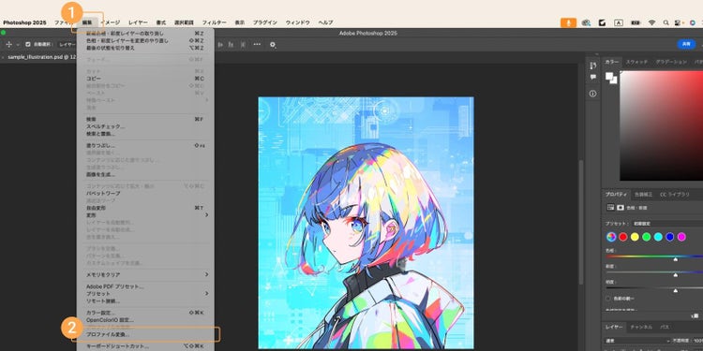
Task: Choose カラー設定... menu item
Action: 146,313
